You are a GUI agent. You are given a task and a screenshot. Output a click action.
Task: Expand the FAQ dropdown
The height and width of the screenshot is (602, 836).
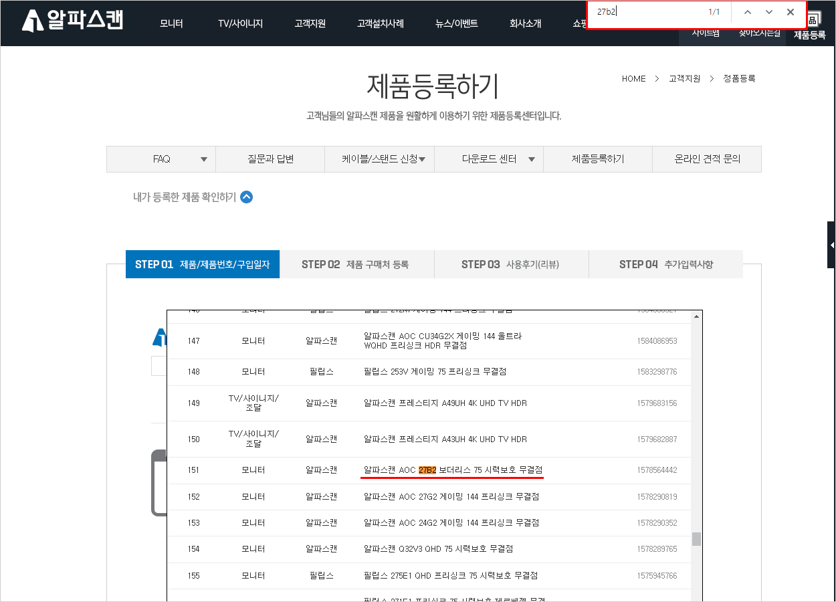[161, 159]
